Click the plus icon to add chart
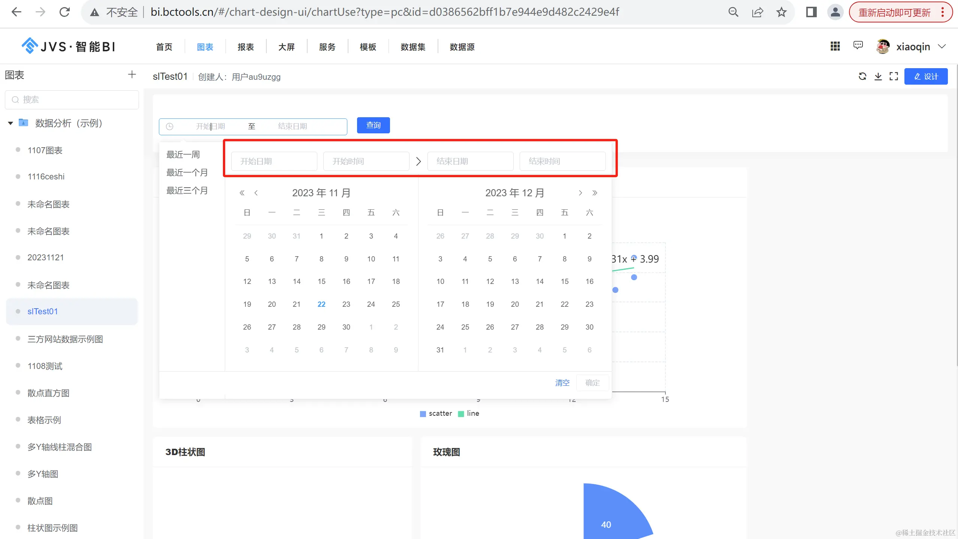This screenshot has width=958, height=539. point(132,75)
